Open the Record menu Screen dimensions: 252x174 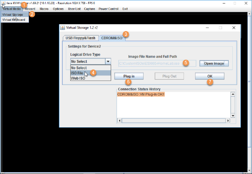click(30, 9)
